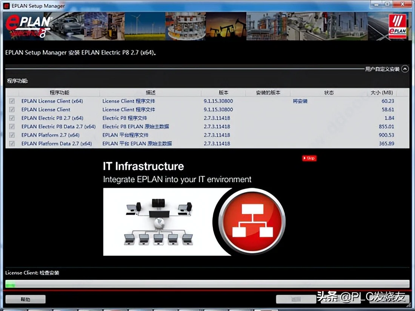Click the red network hierarchy circle icon
The height and width of the screenshot is (311, 415).
[252, 221]
